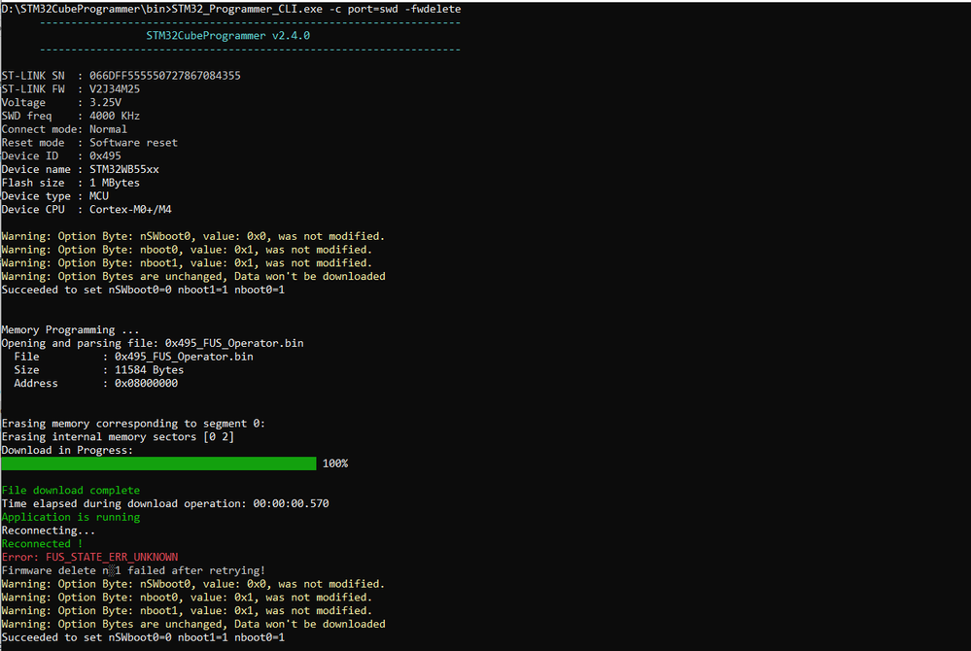Click the Application is running message
Image resolution: width=971 pixels, height=651 pixels.
tap(71, 517)
